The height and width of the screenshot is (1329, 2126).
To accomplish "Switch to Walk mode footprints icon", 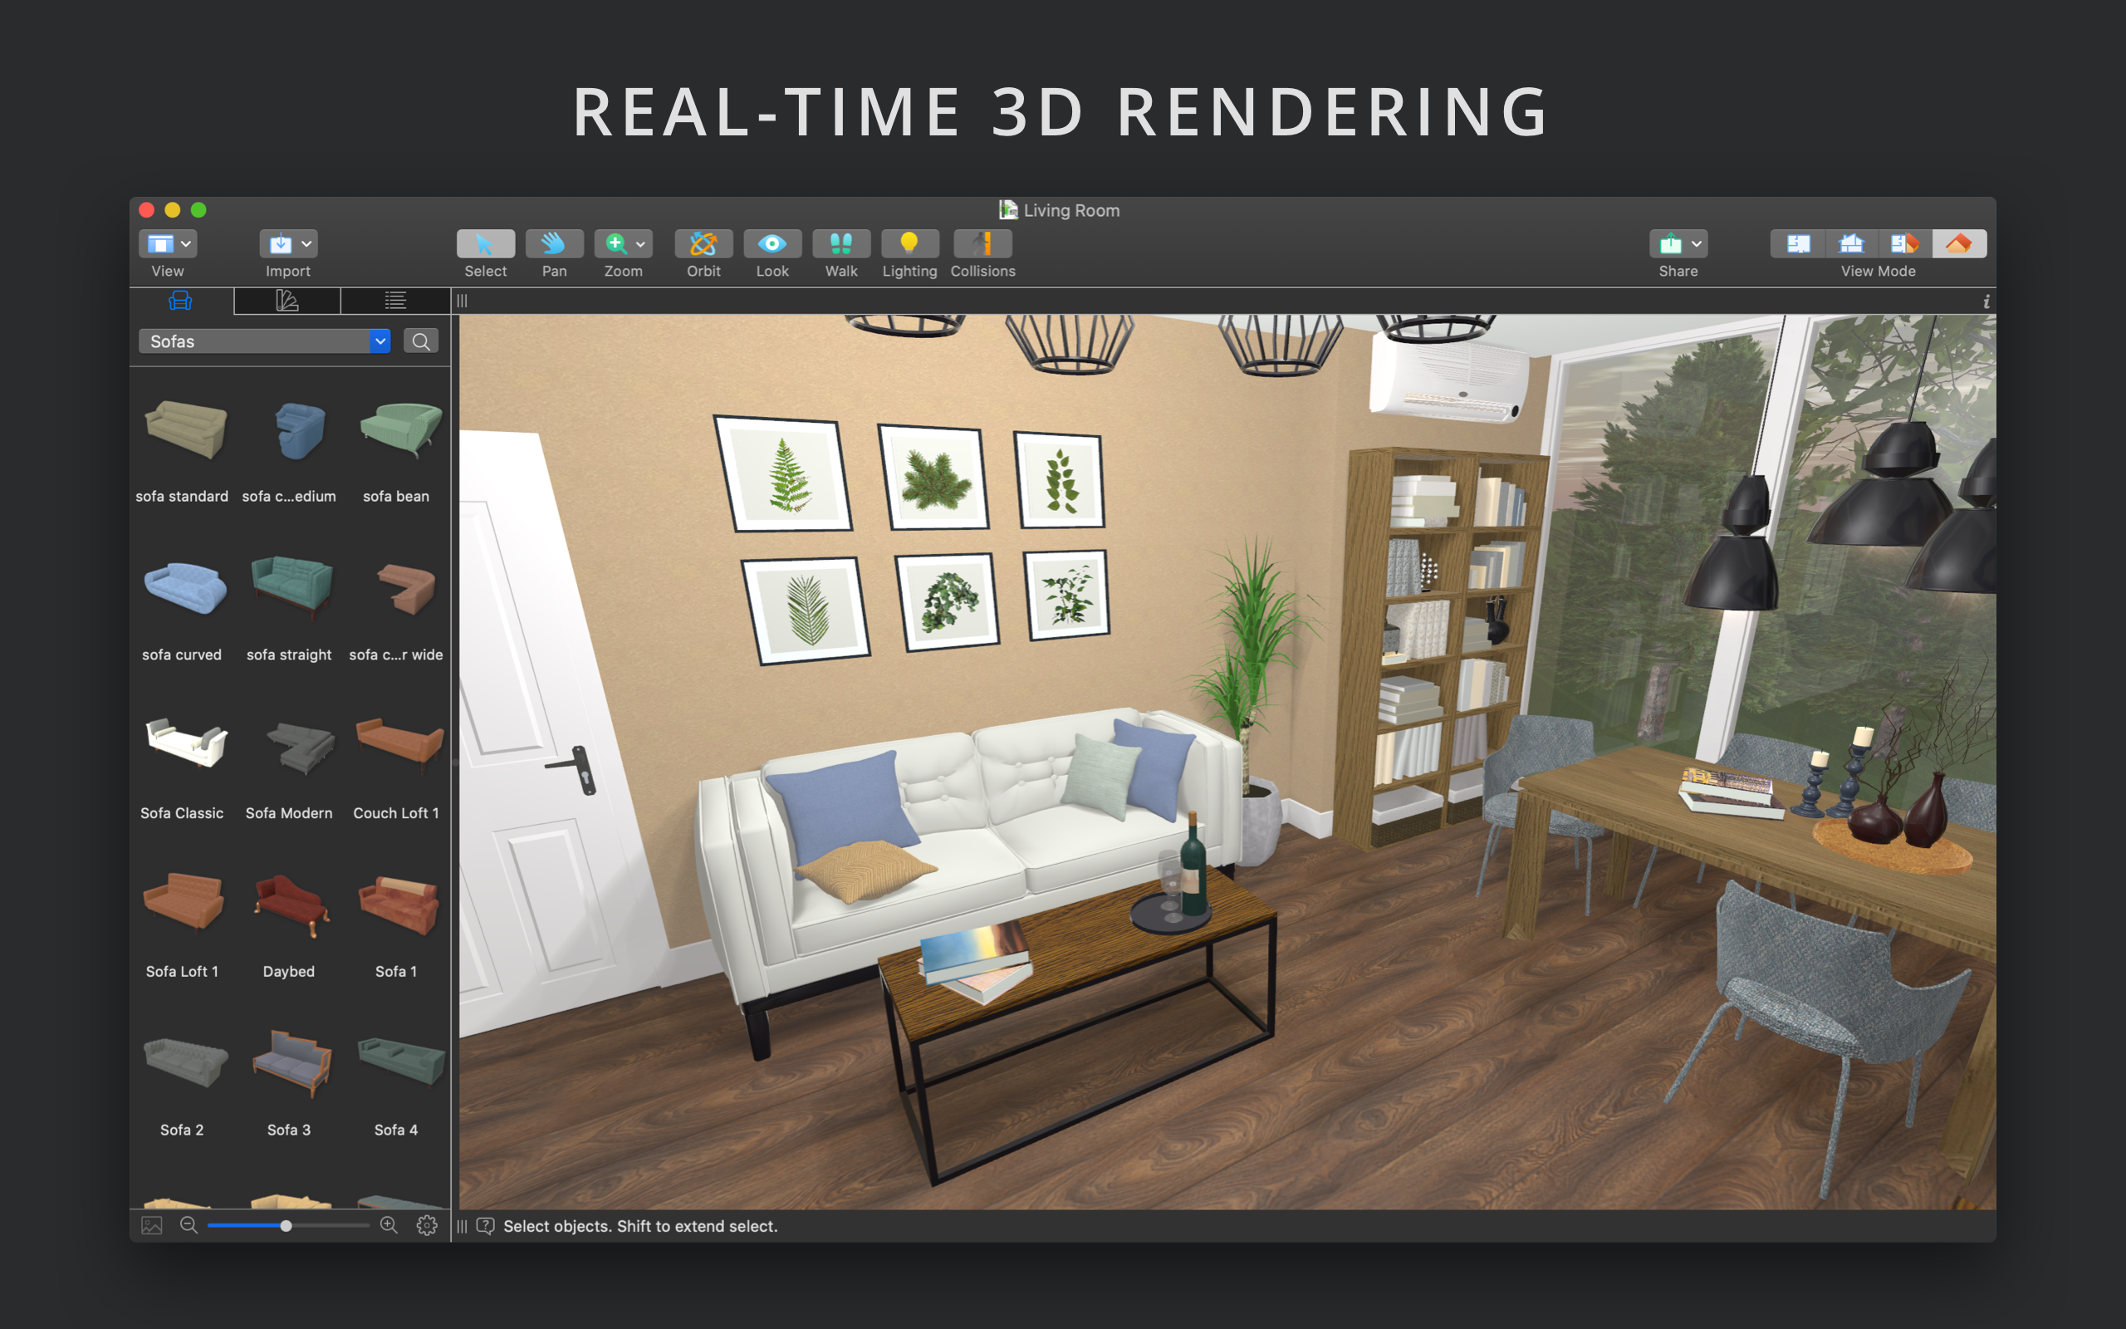I will click(840, 243).
